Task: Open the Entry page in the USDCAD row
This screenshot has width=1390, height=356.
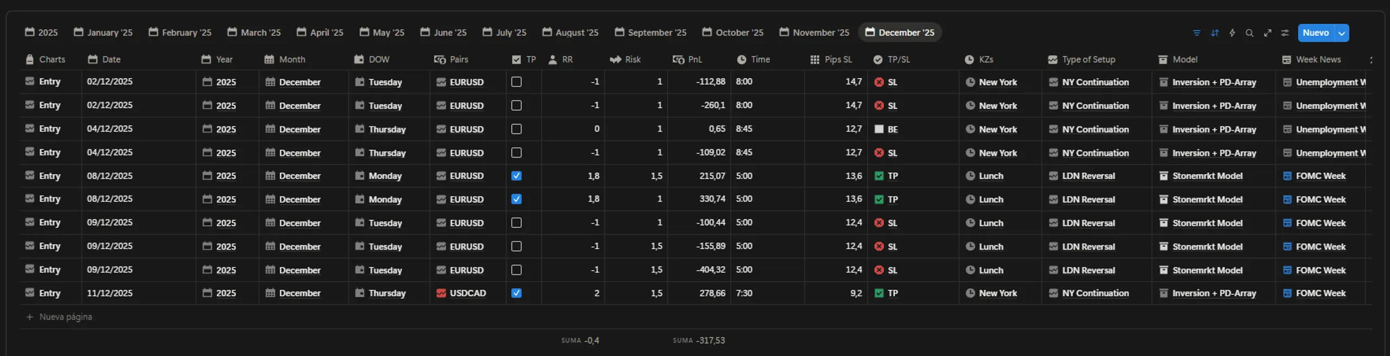Action: [x=49, y=293]
